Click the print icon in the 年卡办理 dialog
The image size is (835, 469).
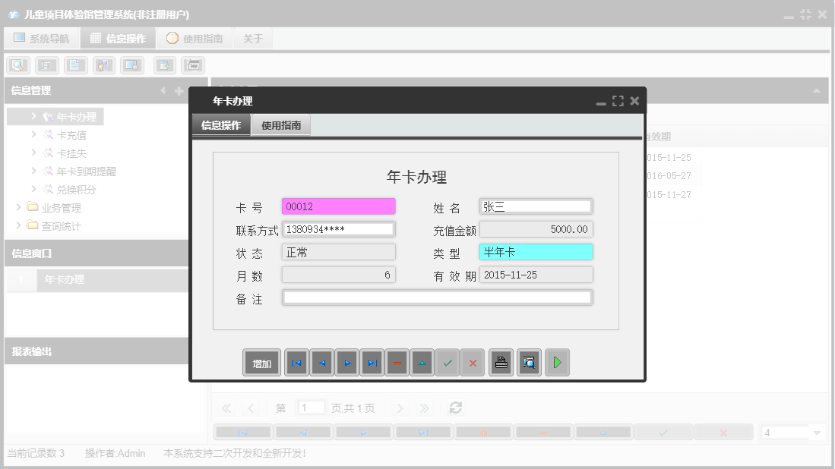[501, 362]
